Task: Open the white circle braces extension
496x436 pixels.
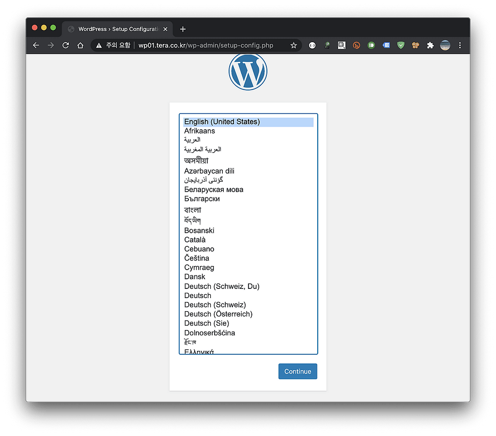Action: tap(312, 45)
